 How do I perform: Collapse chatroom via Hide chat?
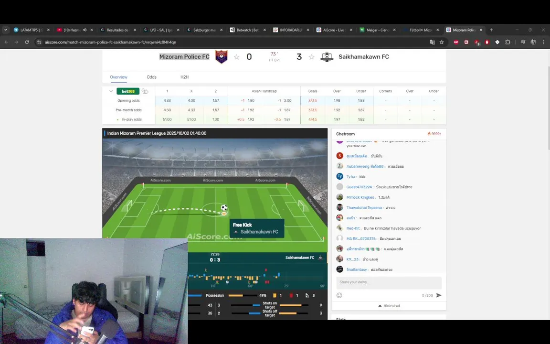pos(389,306)
